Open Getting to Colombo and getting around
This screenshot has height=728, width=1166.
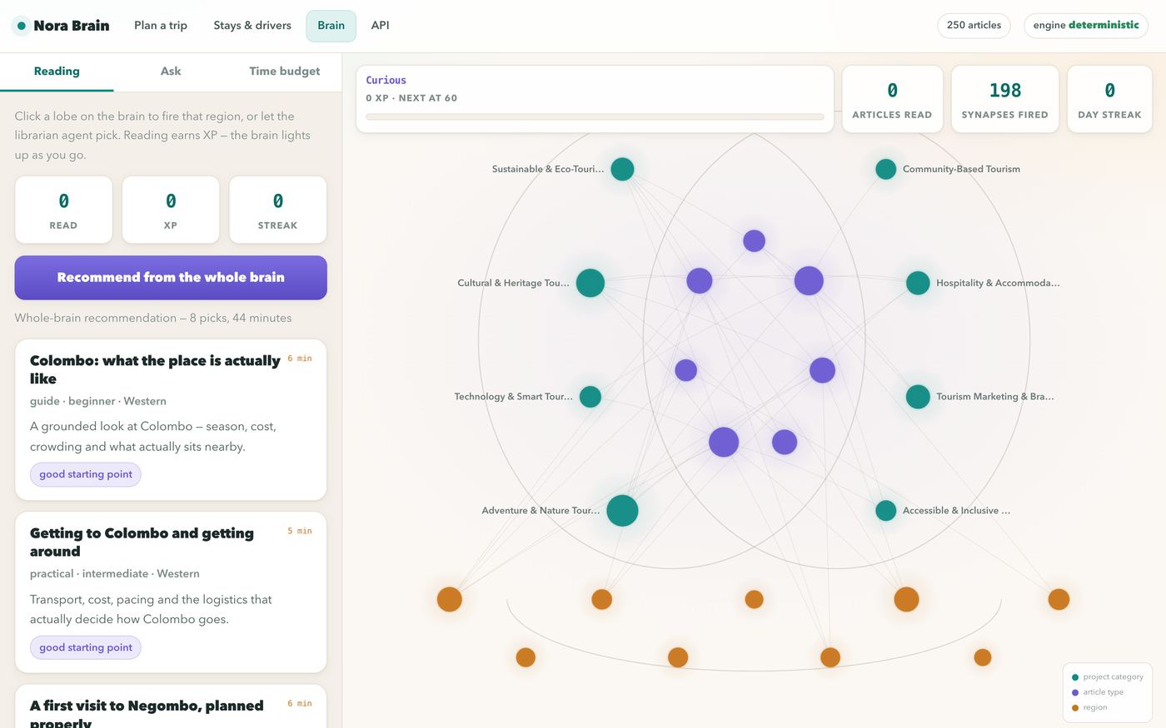coord(171,592)
